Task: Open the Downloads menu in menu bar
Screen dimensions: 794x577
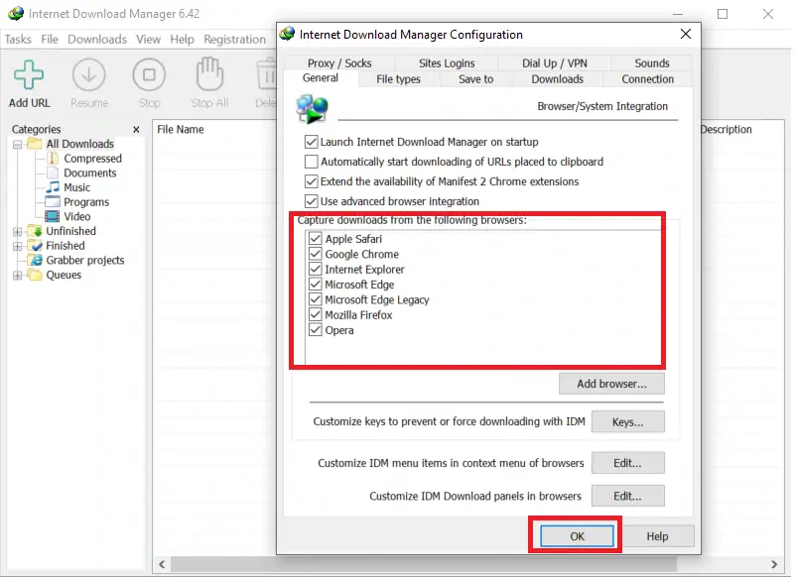Action: (97, 40)
